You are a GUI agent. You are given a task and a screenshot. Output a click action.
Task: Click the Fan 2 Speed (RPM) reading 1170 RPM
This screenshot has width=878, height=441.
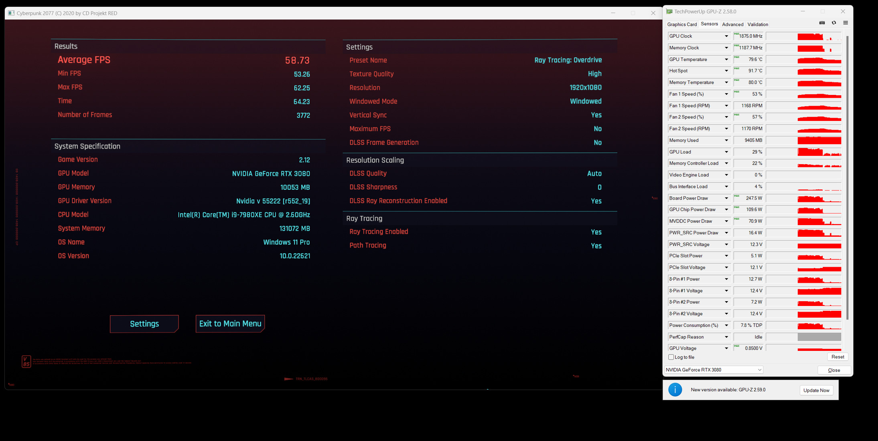click(x=749, y=129)
